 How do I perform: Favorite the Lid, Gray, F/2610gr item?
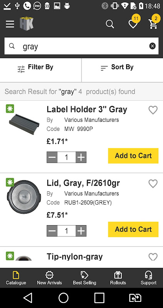pyautogui.click(x=153, y=184)
